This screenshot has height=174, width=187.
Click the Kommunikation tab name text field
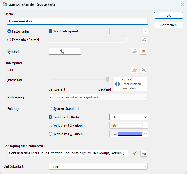pos(77,21)
